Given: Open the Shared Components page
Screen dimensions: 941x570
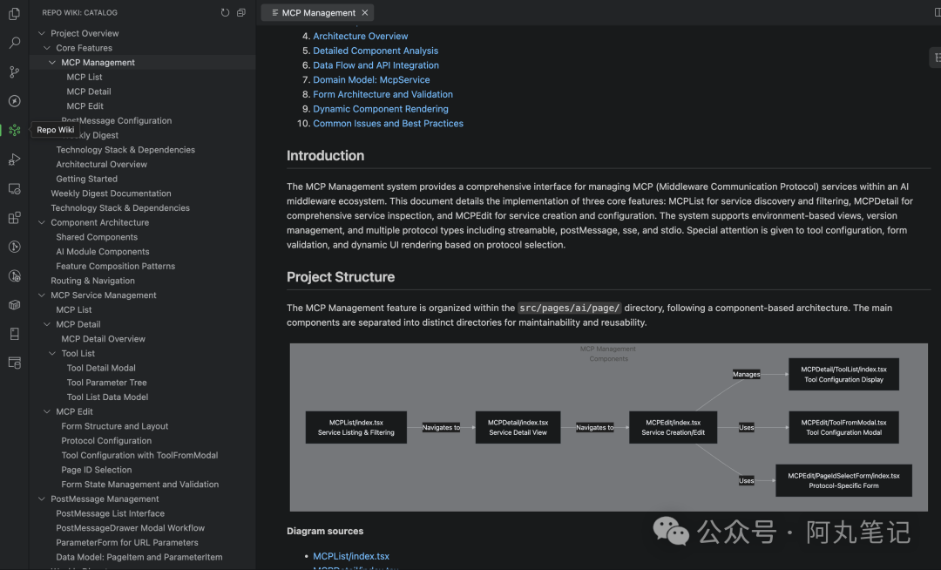Looking at the screenshot, I should (97, 237).
